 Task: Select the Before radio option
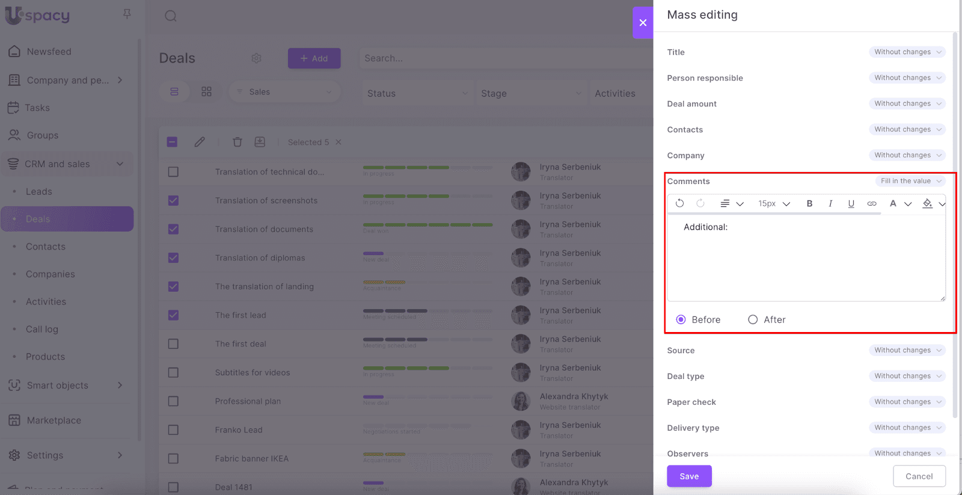[681, 320]
